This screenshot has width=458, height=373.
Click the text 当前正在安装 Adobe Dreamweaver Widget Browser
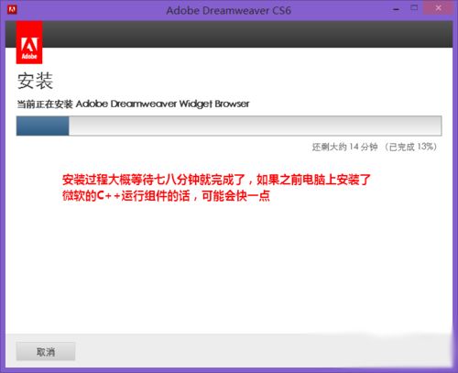[133, 104]
